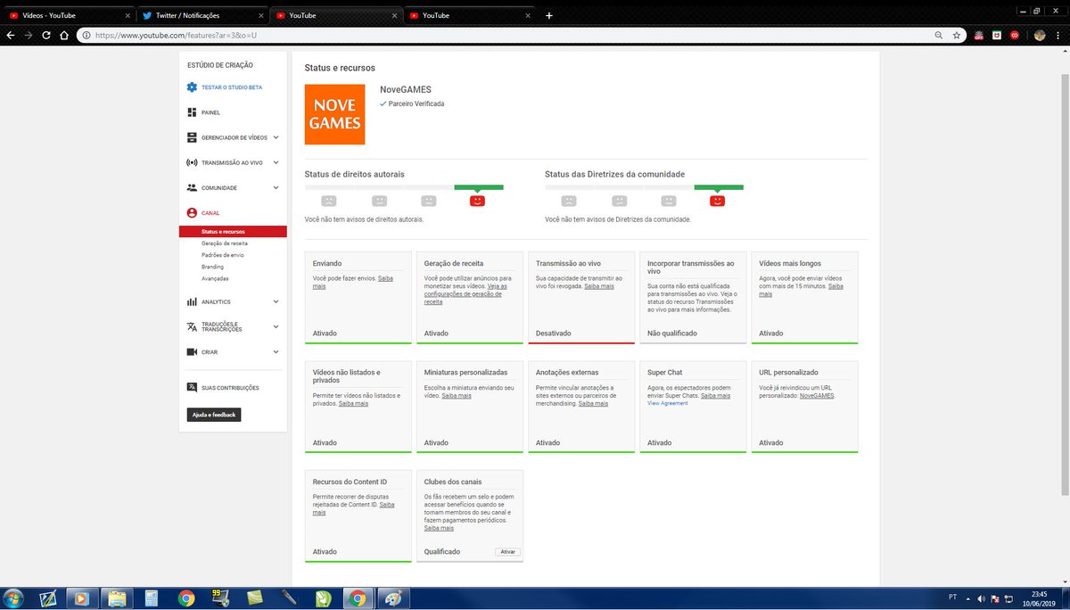Viewport: 1070px width, 610px height.
Task: Open the Windows Start menu
Action: (13, 598)
